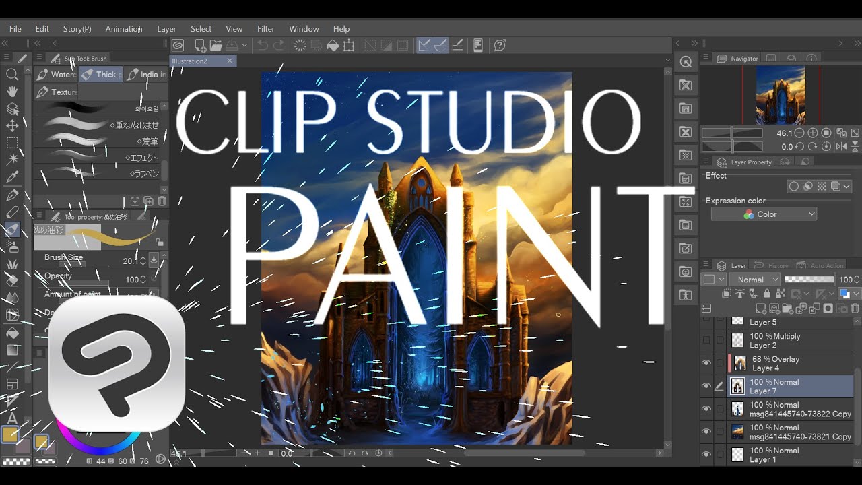This screenshot has height=485, width=862.
Task: Select the Move layer tool
Action: coord(11,126)
